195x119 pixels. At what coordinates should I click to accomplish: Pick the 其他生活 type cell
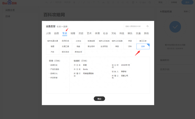(78, 52)
